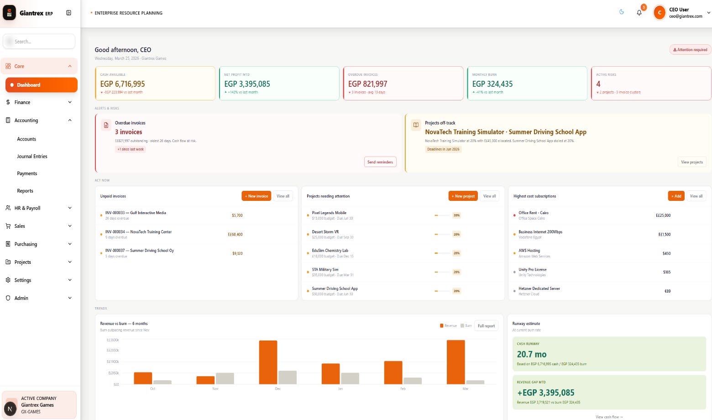Click the CEO User avatar

coord(660,13)
